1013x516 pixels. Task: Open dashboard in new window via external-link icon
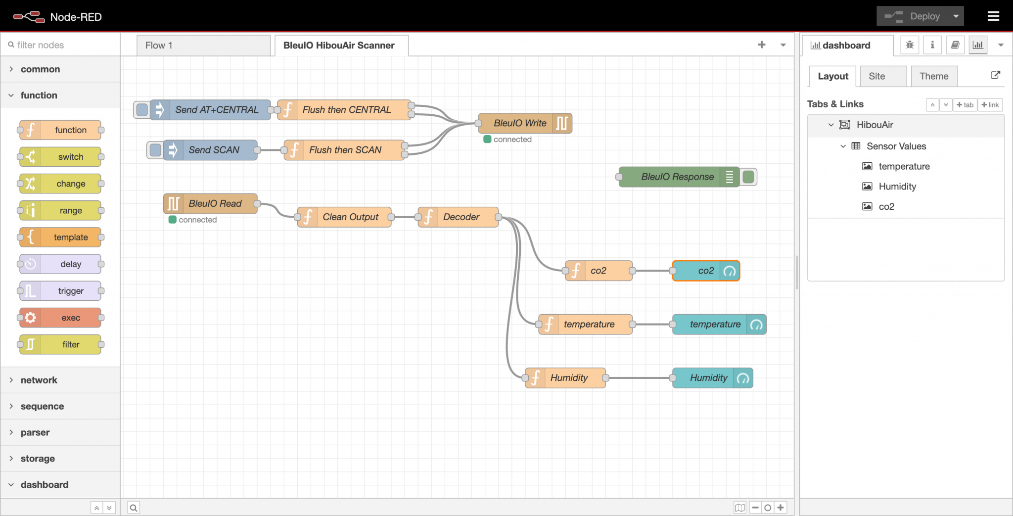pyautogui.click(x=995, y=75)
